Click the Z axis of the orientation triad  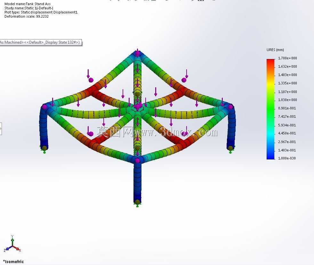click(x=7, y=249)
